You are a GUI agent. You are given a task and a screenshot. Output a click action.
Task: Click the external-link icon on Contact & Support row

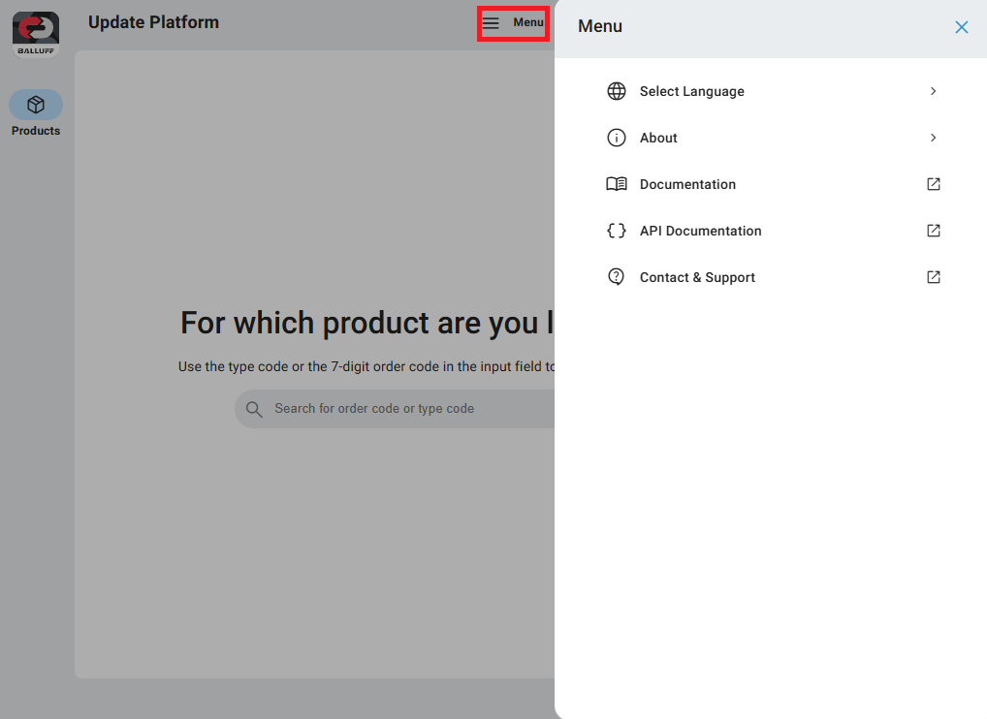point(934,277)
